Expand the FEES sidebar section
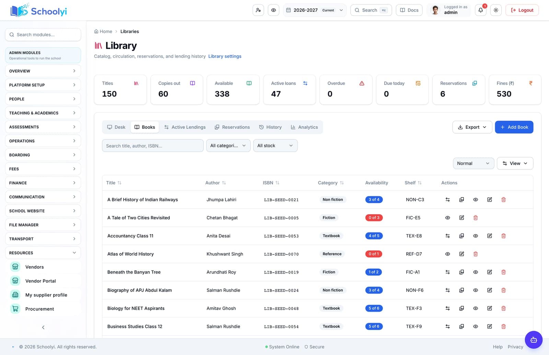Image resolution: width=549 pixels, height=355 pixels. pyautogui.click(x=43, y=169)
